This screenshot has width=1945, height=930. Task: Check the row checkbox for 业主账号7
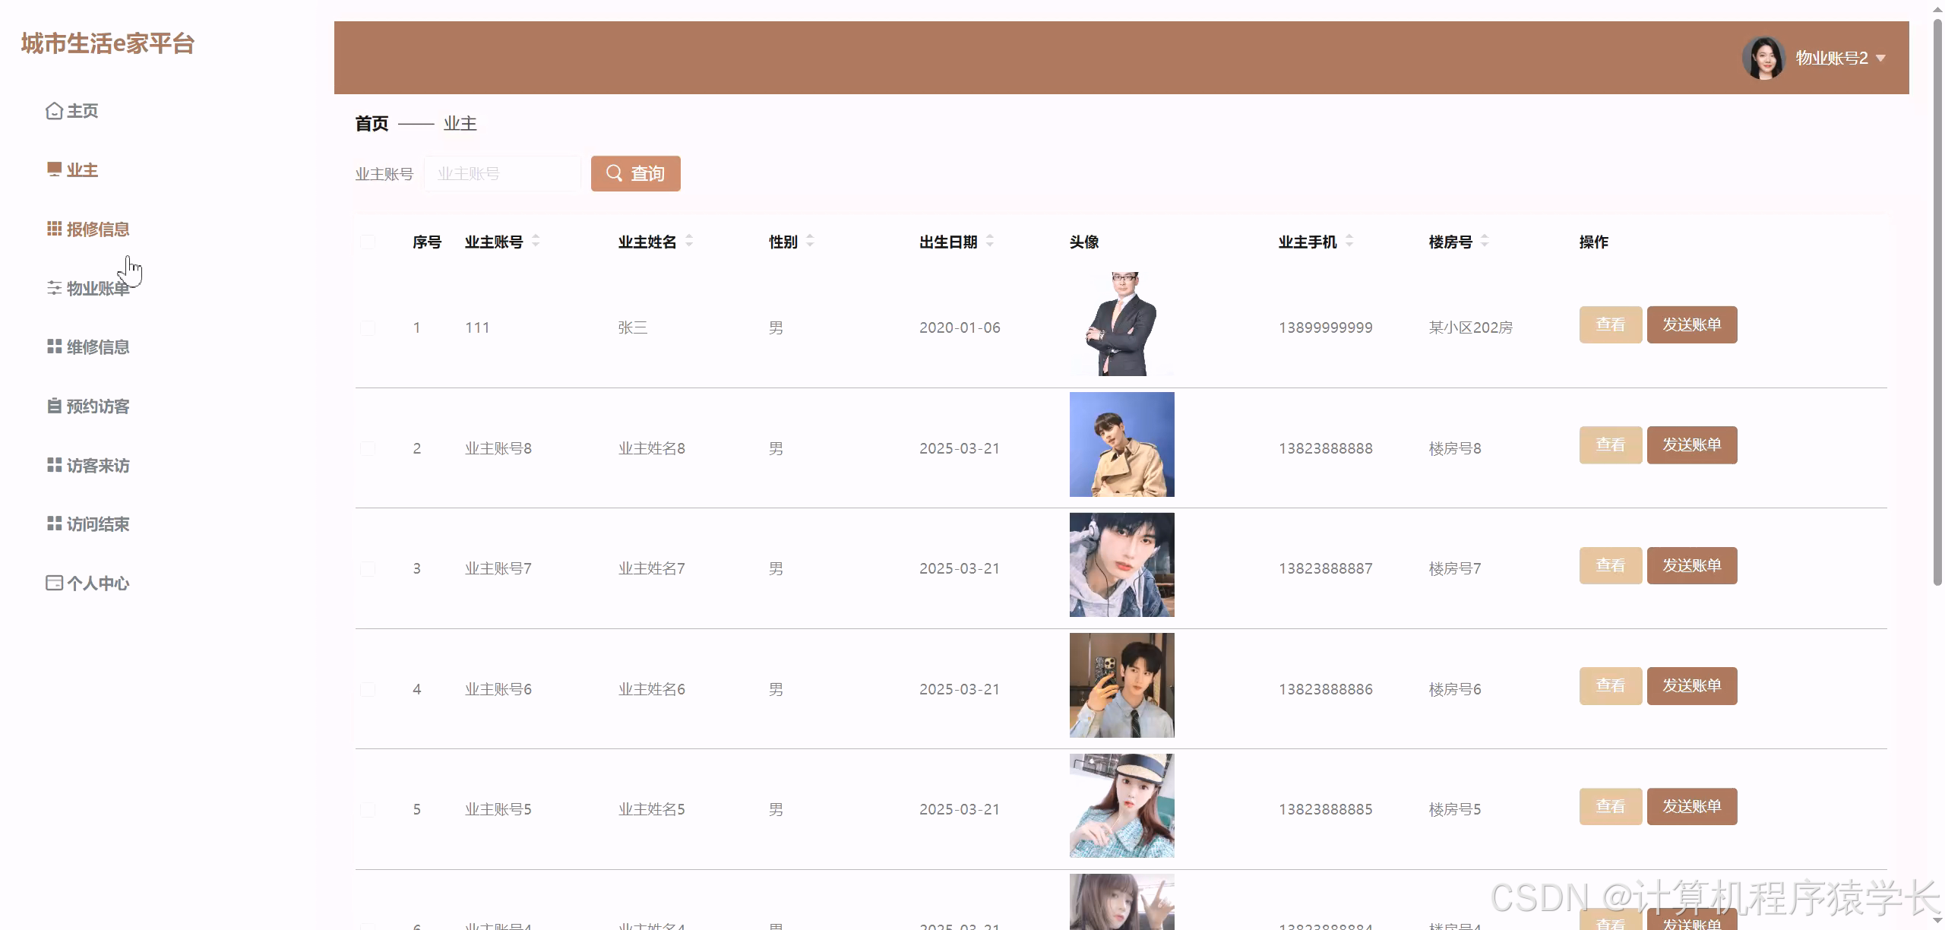(x=368, y=568)
